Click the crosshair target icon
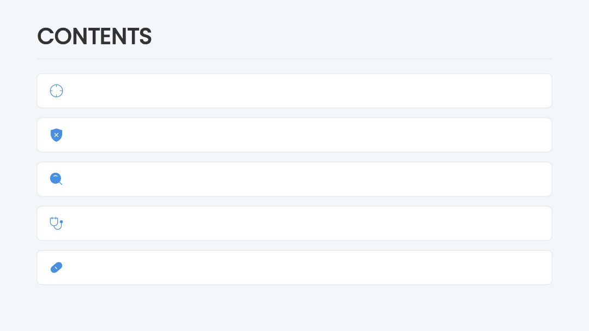The image size is (589, 331). tap(57, 91)
